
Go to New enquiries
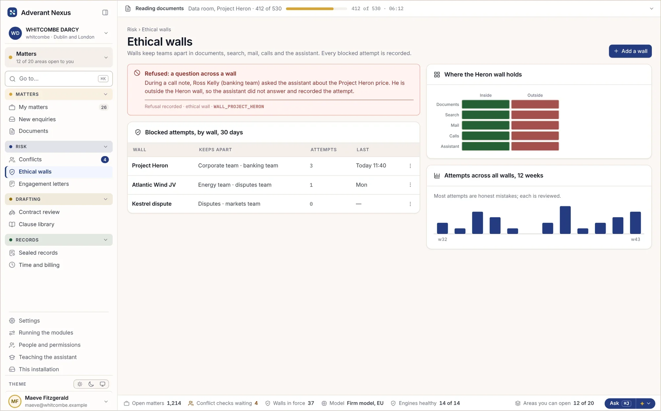coord(59,119)
